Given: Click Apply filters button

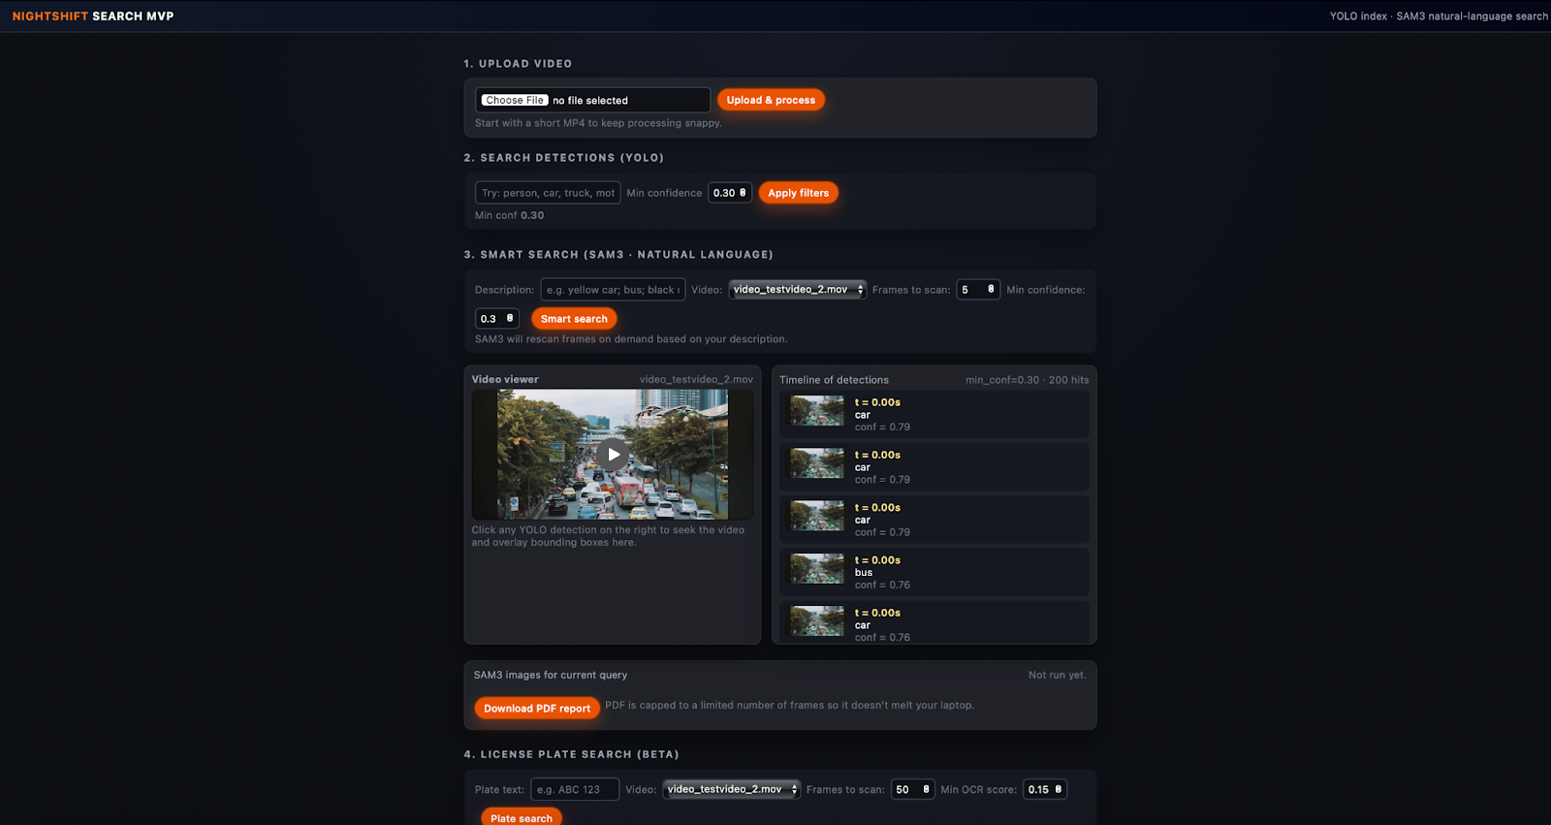Looking at the screenshot, I should (798, 193).
